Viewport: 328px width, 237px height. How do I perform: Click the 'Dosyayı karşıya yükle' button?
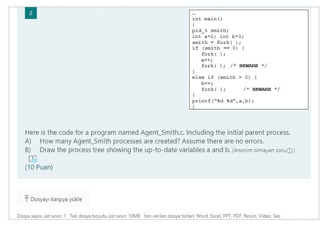click(54, 199)
